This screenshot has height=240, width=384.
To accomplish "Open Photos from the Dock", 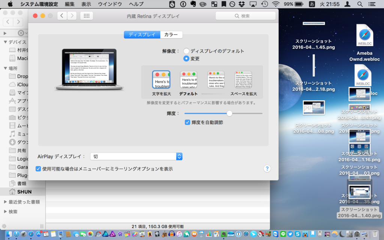I will pyautogui.click(x=90, y=234).
